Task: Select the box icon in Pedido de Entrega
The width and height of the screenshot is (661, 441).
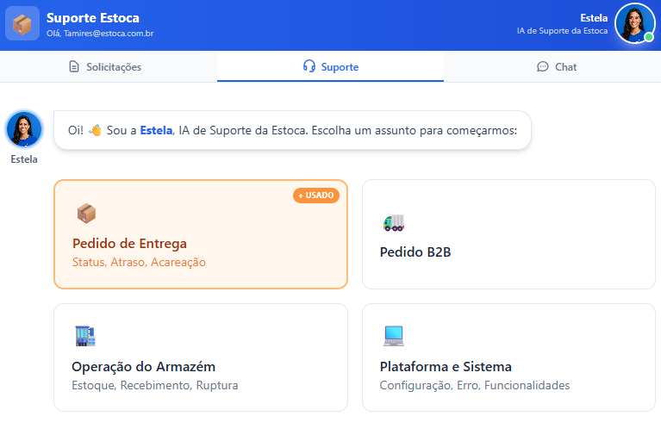Action: click(x=85, y=213)
